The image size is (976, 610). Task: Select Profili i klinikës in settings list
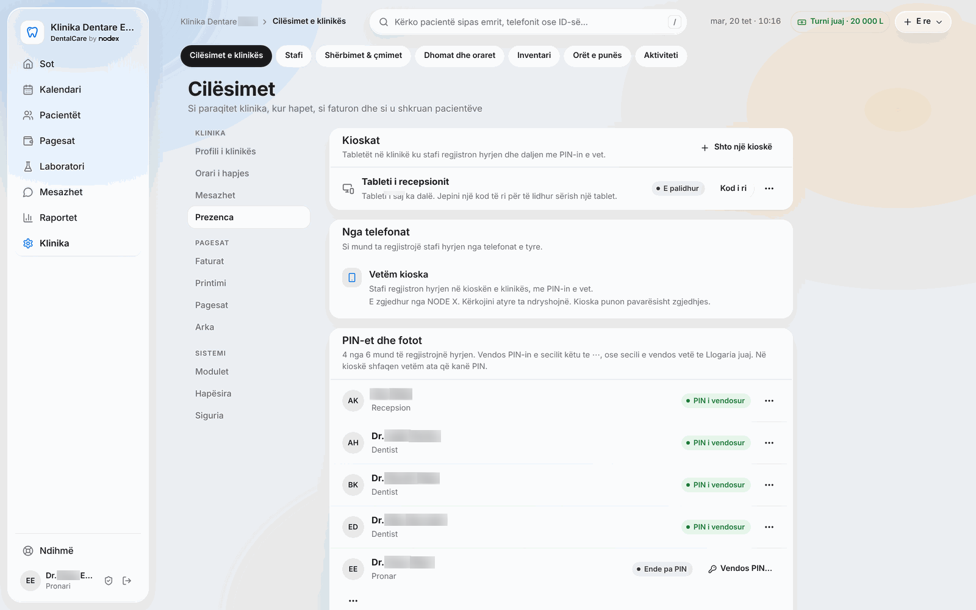tap(249, 151)
